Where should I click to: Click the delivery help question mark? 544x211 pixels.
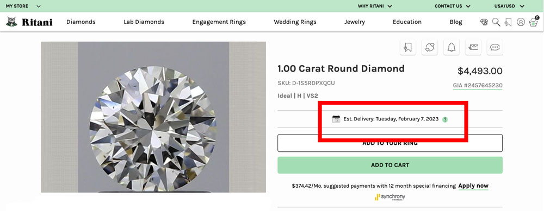[445, 119]
